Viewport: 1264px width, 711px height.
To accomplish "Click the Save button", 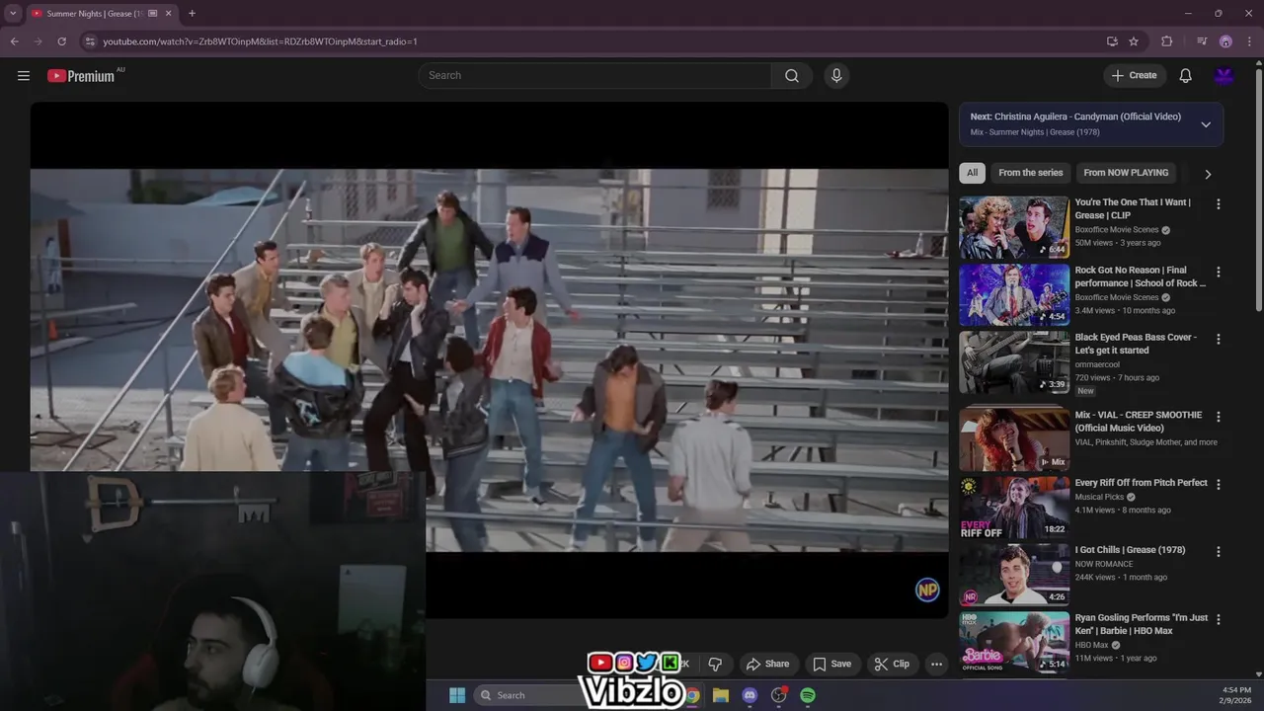I will click(x=831, y=664).
